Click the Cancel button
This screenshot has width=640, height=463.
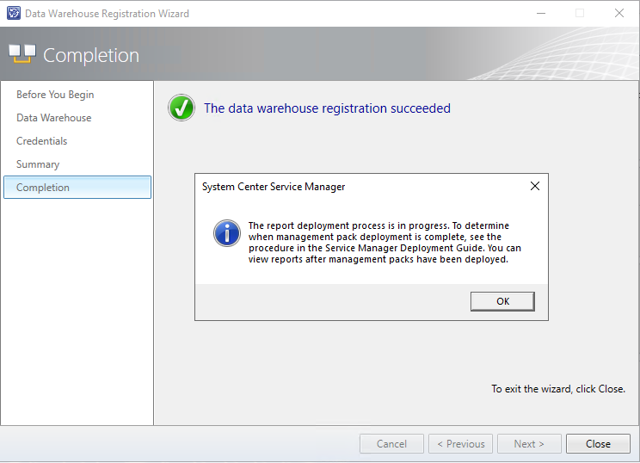tap(391, 444)
